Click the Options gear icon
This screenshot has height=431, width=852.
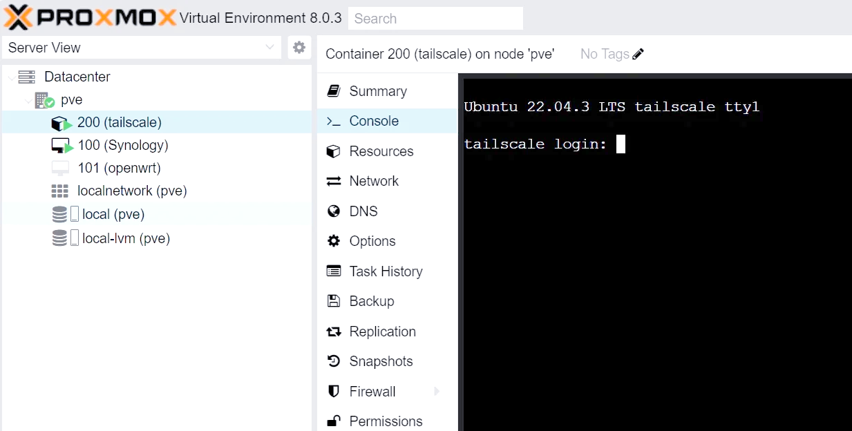click(x=334, y=241)
